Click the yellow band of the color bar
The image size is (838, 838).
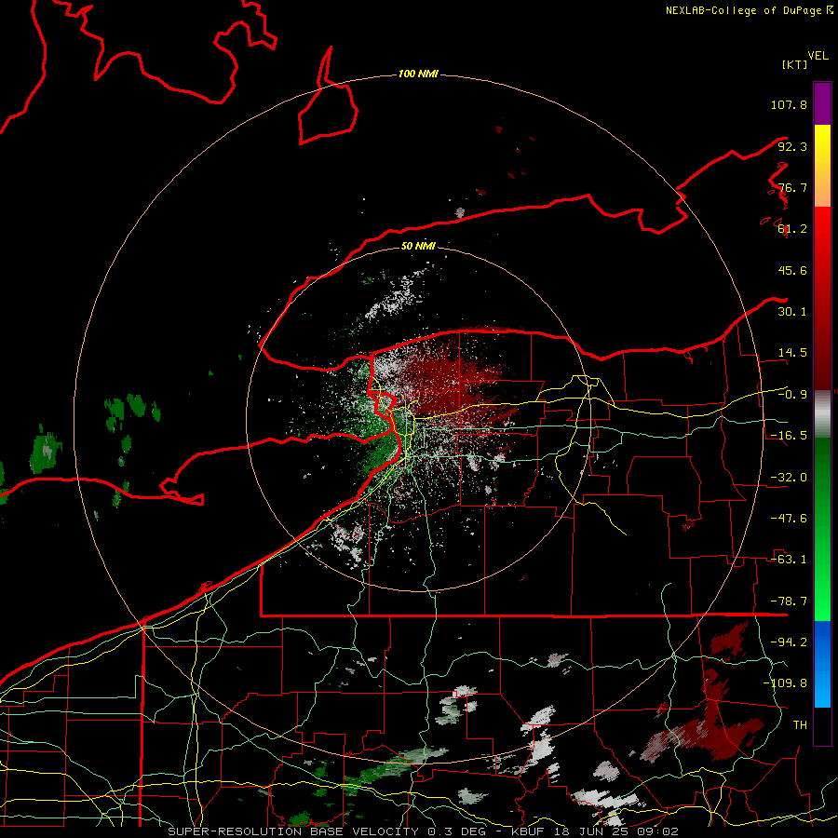[x=822, y=143]
